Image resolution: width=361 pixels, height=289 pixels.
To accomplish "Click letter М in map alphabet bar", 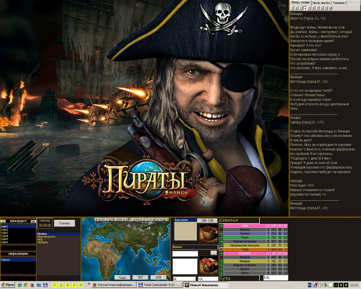I will pos(130,220).
